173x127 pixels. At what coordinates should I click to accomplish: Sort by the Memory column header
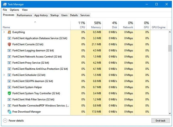tap(94, 25)
